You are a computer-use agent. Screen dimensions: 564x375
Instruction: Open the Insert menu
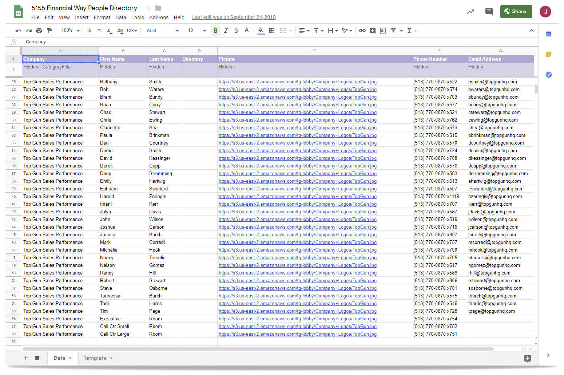(x=82, y=17)
